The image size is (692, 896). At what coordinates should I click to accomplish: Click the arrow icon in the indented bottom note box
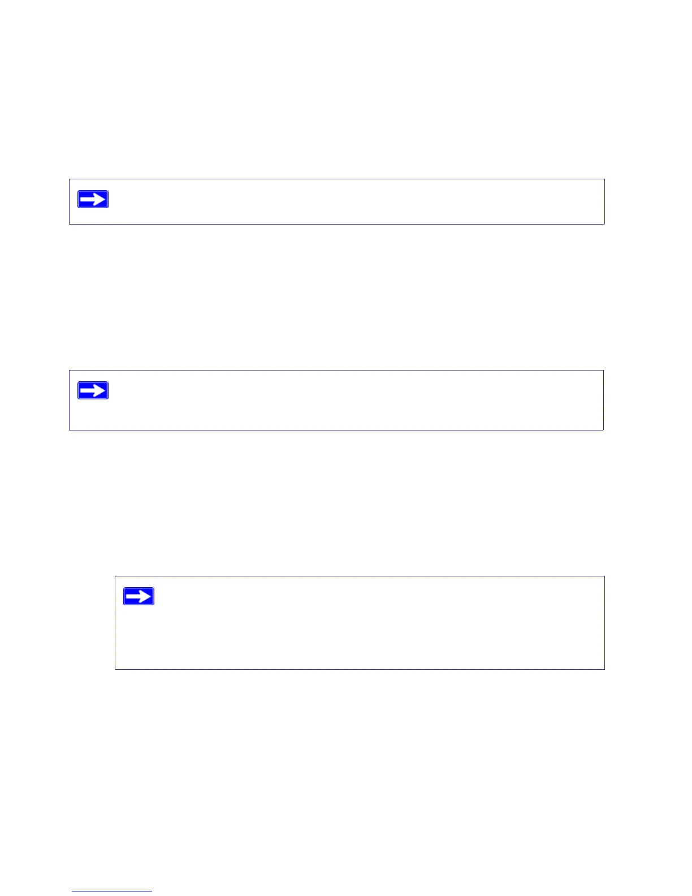pos(139,596)
